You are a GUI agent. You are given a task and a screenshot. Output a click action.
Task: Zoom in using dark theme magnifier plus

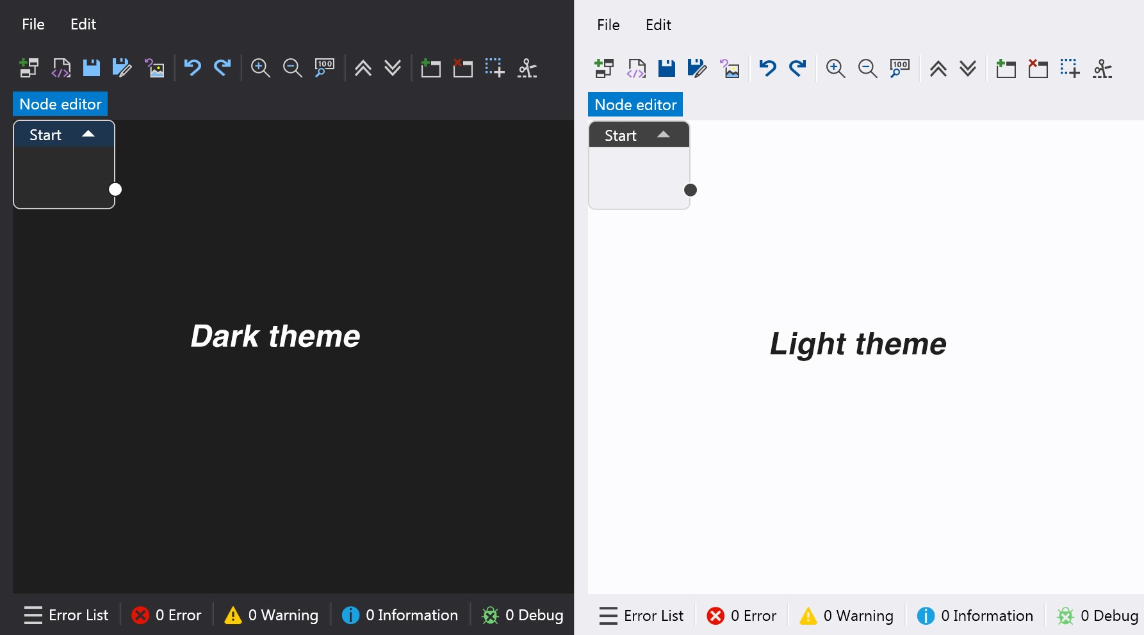point(260,68)
